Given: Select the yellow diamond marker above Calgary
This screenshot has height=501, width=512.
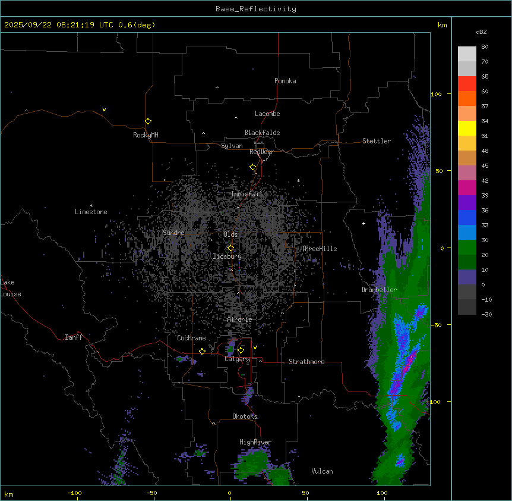Looking at the screenshot, I should (x=241, y=350).
